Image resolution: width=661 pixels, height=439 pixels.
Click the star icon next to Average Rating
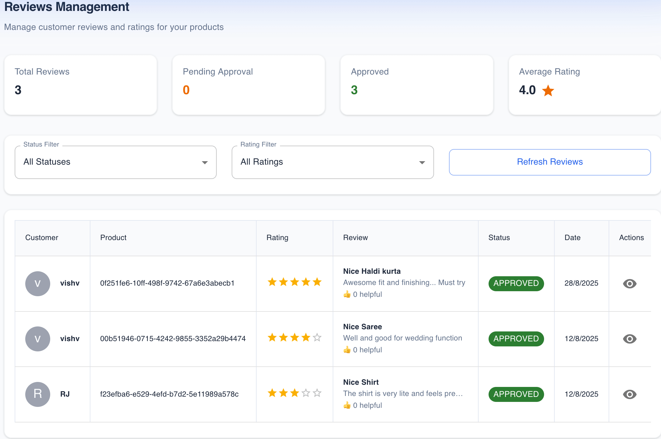click(x=548, y=90)
